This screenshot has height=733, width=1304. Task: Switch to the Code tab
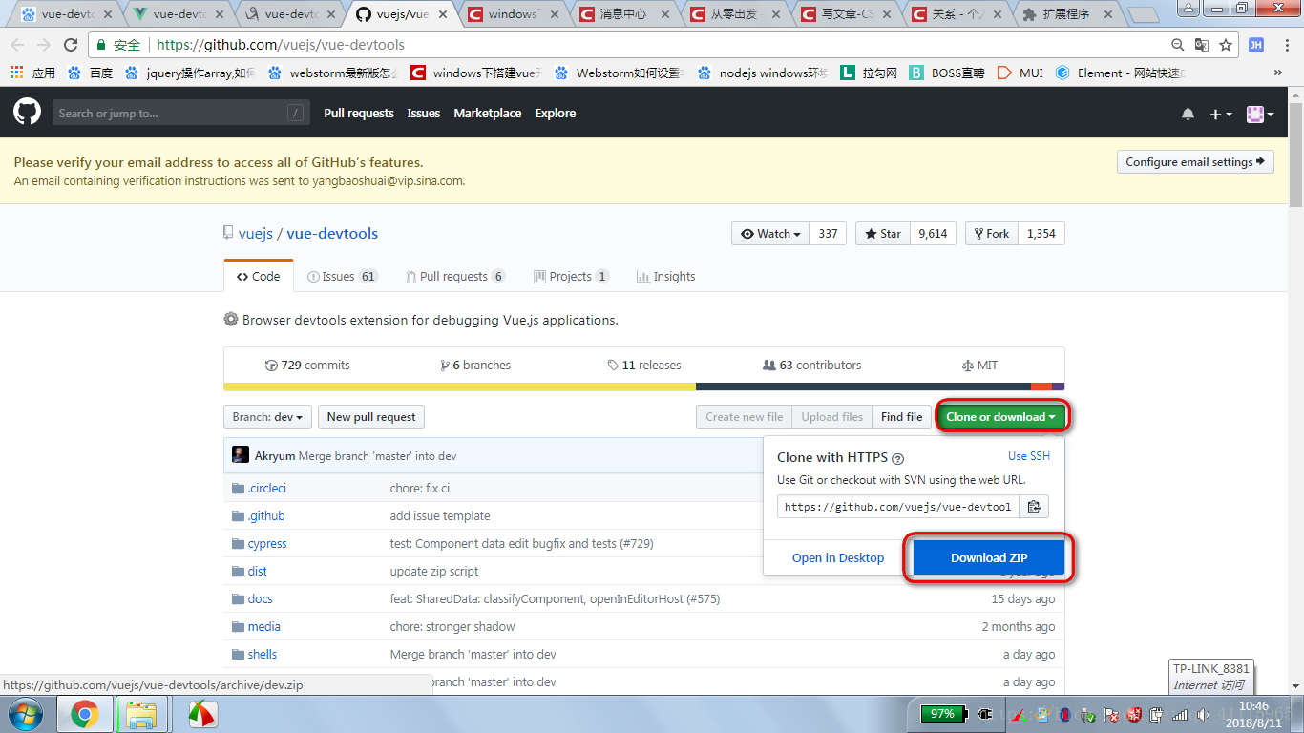[259, 276]
